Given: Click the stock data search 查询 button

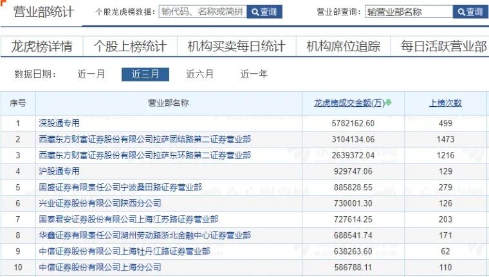Looking at the screenshot, I should [264, 12].
